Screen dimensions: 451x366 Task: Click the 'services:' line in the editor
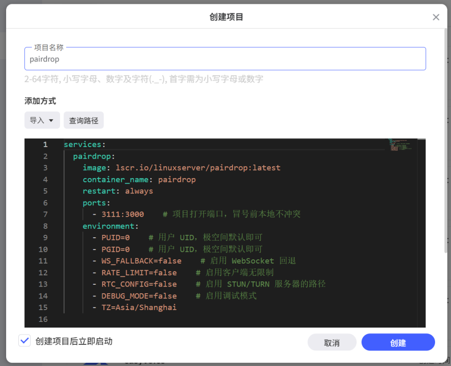[x=85, y=144]
